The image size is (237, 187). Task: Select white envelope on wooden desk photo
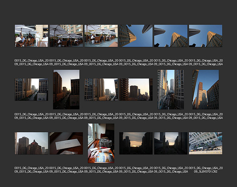click(66, 143)
